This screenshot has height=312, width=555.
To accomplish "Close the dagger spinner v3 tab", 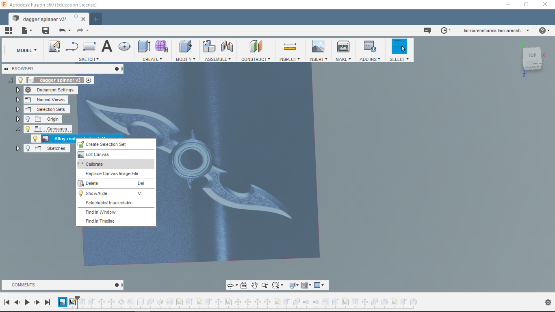I will click(x=84, y=19).
